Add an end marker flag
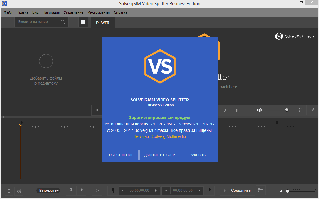 [81, 191]
